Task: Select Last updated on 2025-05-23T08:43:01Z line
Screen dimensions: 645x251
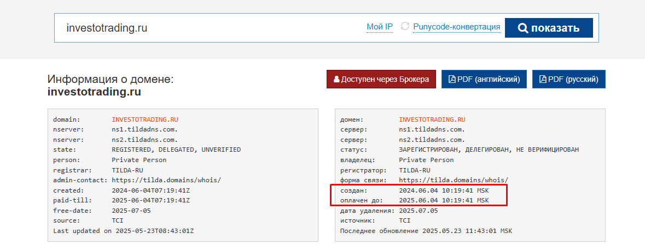Action: tap(124, 230)
